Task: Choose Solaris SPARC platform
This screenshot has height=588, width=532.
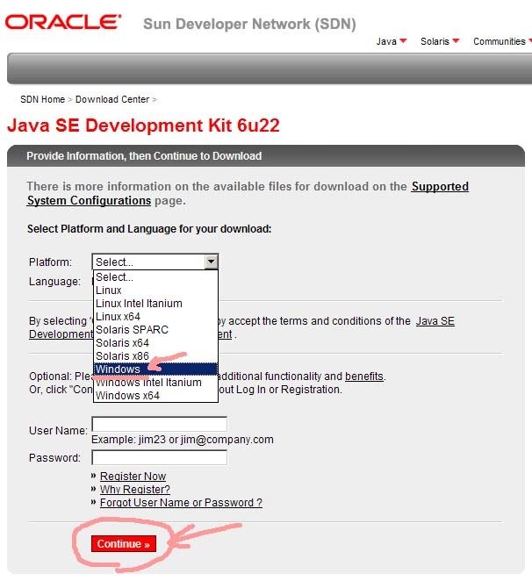Action: click(x=155, y=330)
